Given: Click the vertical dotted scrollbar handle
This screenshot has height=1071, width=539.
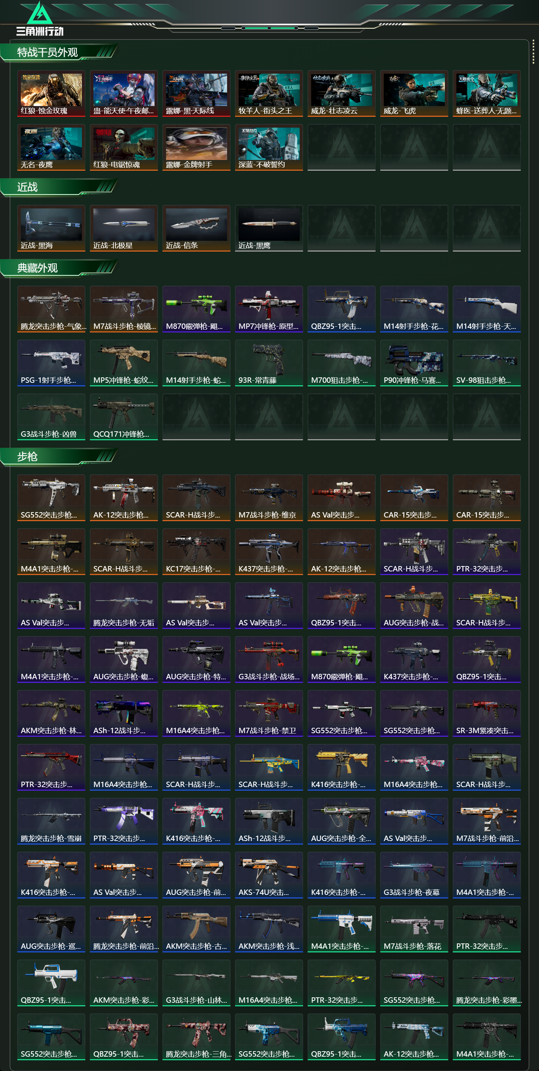Looking at the screenshot, I should (534, 52).
